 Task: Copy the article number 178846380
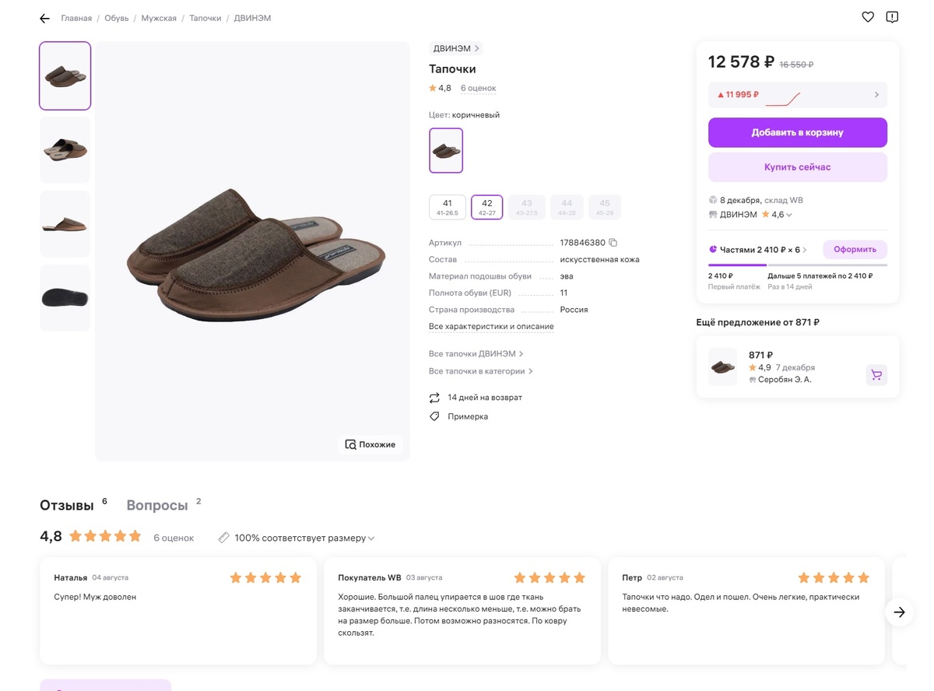(613, 243)
